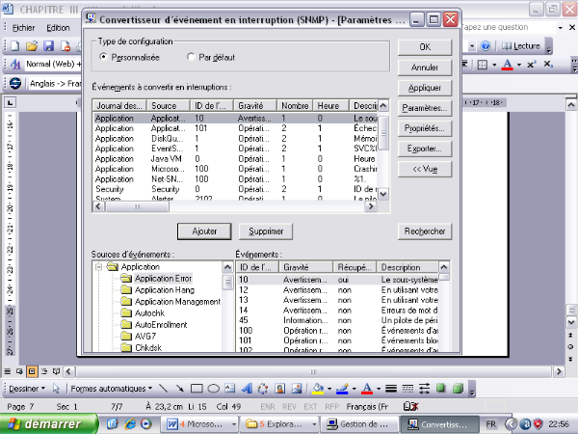Viewport: 578px width, 434px height.
Task: Select the ellipse drawing tool
Action: [213, 389]
